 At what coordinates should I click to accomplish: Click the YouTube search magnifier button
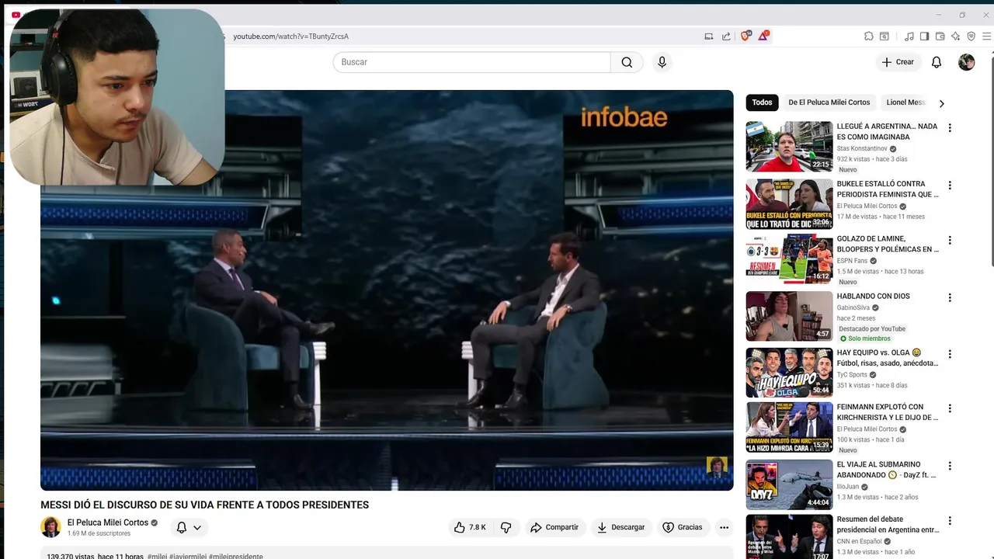pyautogui.click(x=627, y=62)
